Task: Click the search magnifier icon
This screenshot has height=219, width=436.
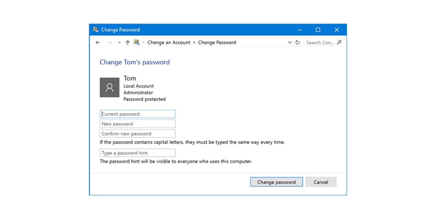Action: [x=339, y=42]
